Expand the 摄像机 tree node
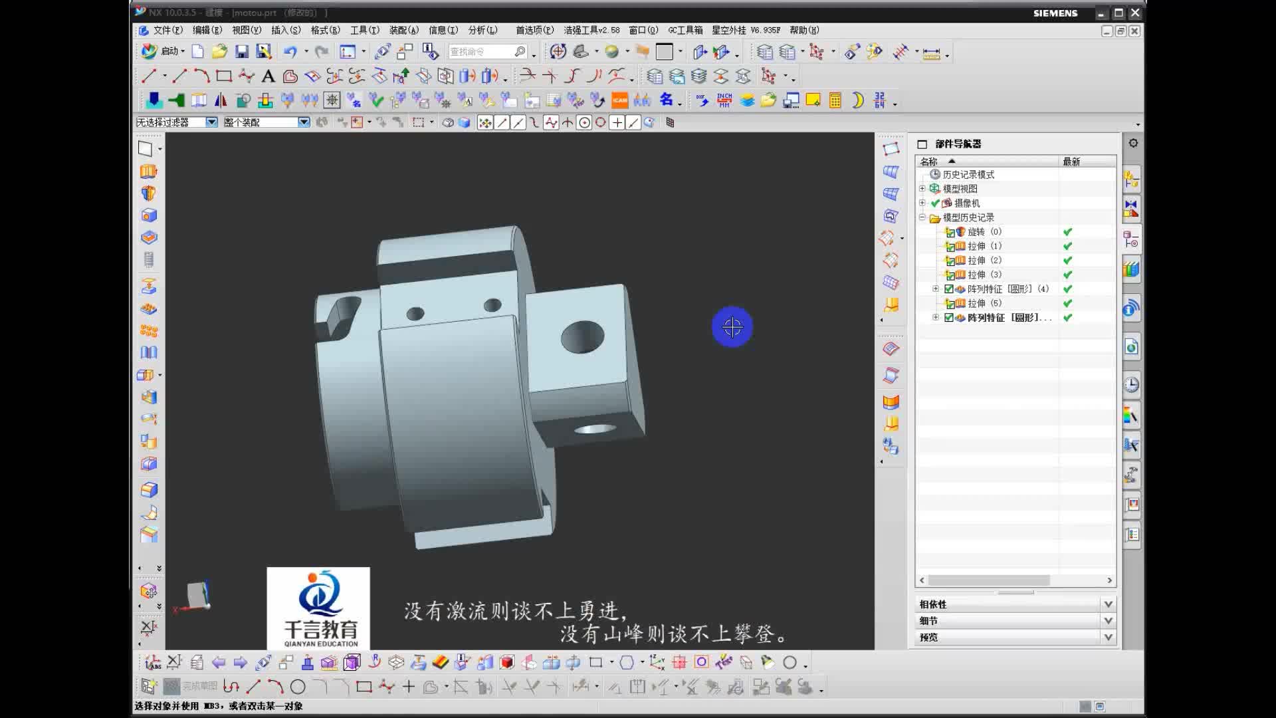 click(x=922, y=203)
